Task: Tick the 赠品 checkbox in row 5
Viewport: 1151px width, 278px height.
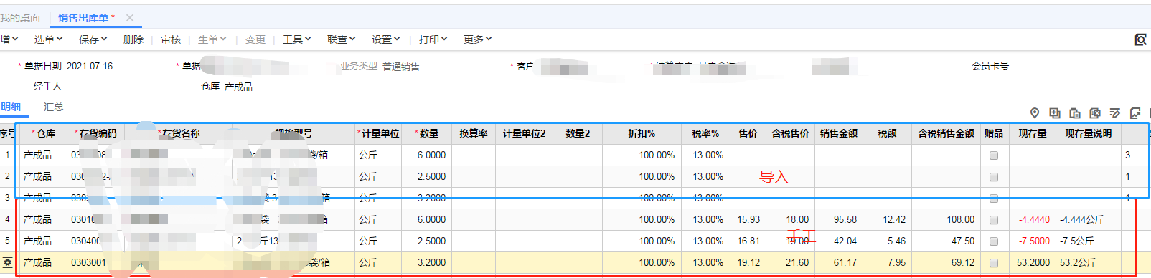Action: click(994, 241)
